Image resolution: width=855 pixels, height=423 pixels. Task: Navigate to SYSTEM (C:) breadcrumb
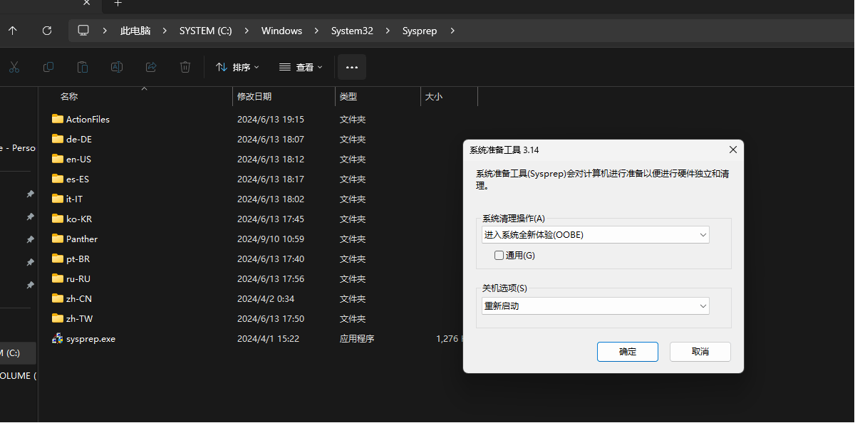[205, 31]
